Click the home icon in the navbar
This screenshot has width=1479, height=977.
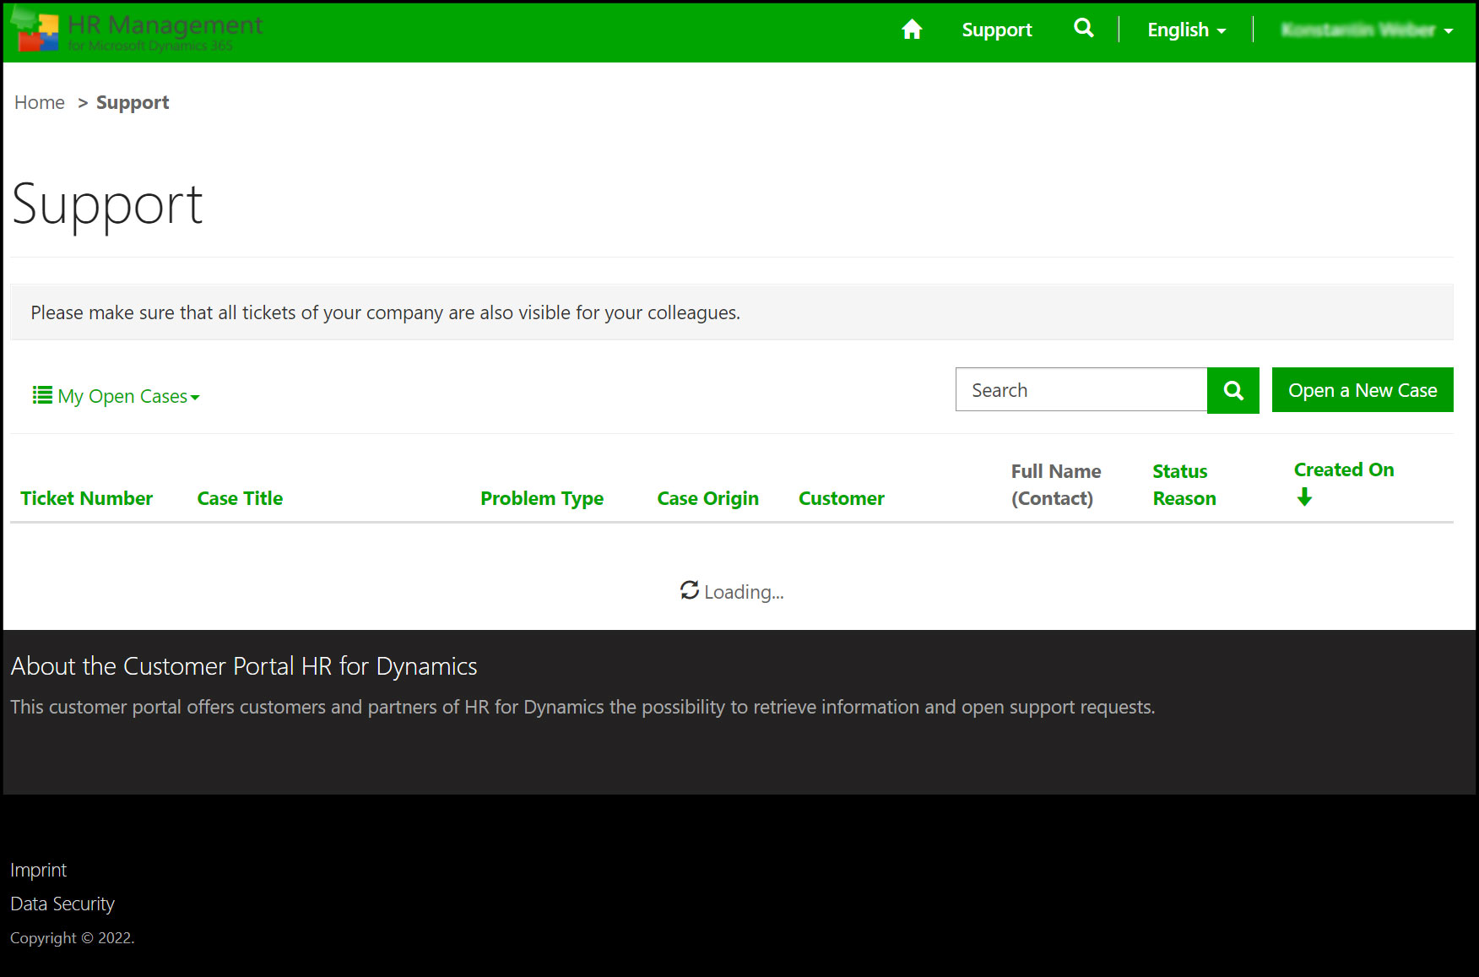pyautogui.click(x=912, y=30)
